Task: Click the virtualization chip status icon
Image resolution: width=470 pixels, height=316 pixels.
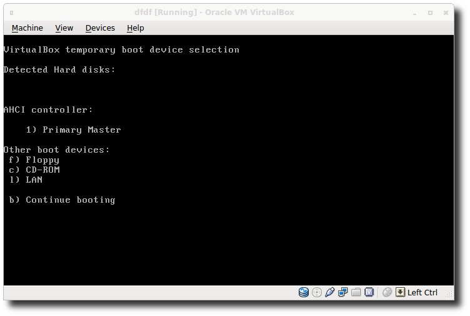Action: click(x=369, y=292)
